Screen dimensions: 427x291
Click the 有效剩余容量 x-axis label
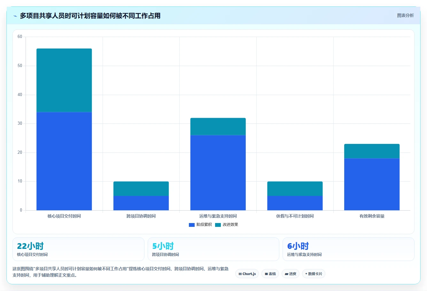pyautogui.click(x=372, y=216)
